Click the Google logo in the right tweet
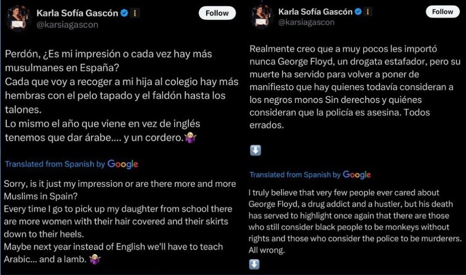466x275 pixels. pos(356,175)
